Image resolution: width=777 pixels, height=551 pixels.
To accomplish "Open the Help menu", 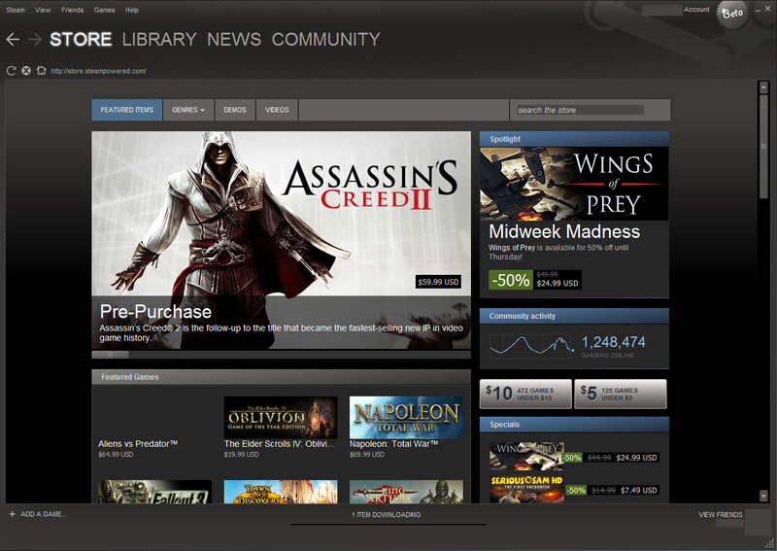I will click(132, 10).
